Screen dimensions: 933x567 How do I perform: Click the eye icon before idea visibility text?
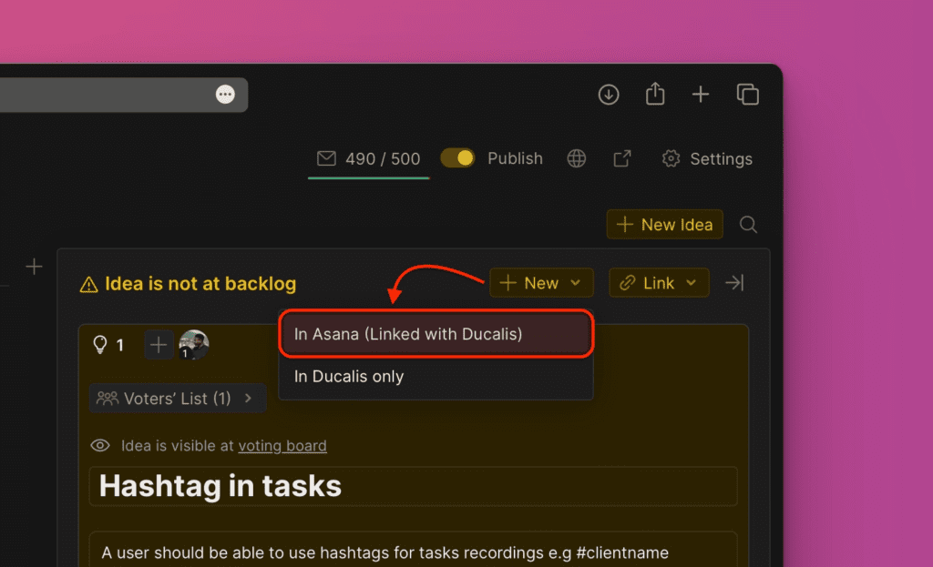(100, 445)
